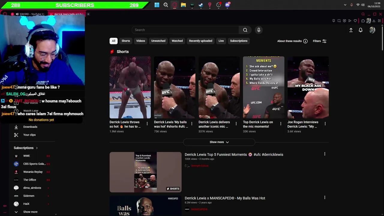The image size is (384, 216).
Task: Open the YouTube upload arrow icon
Action: click(351, 30)
